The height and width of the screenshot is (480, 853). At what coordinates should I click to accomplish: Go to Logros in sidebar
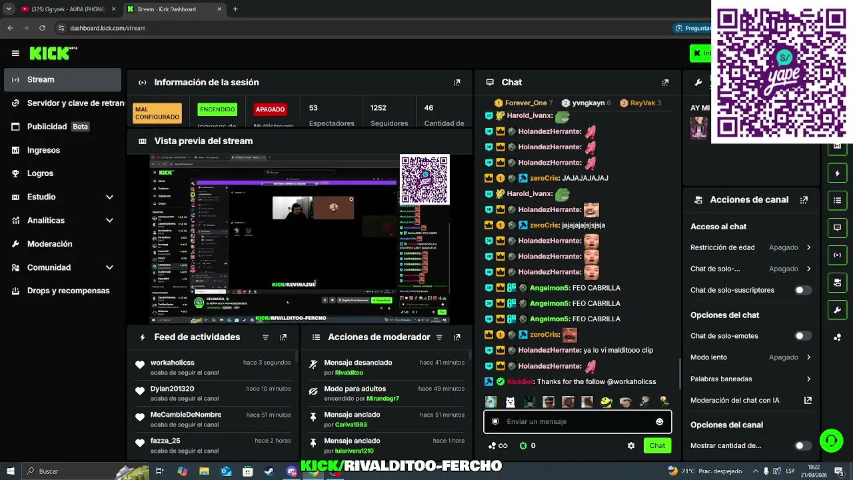click(x=62, y=173)
